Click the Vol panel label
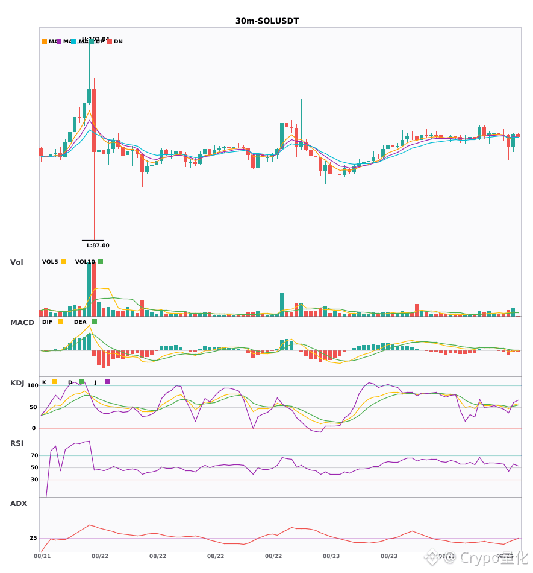This screenshot has width=533, height=573. pos(16,262)
